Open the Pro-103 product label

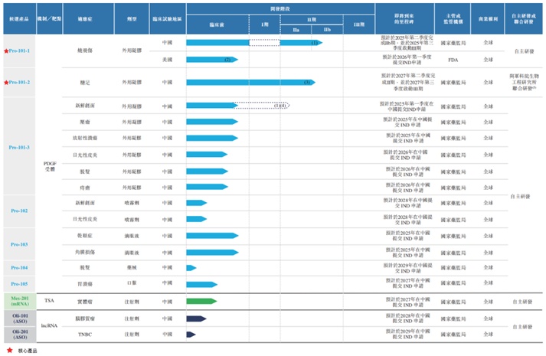(x=19, y=245)
